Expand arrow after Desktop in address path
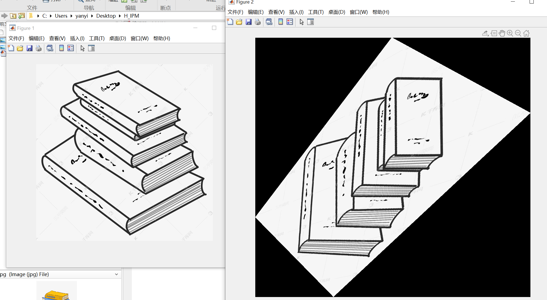The image size is (547, 300). click(x=120, y=16)
